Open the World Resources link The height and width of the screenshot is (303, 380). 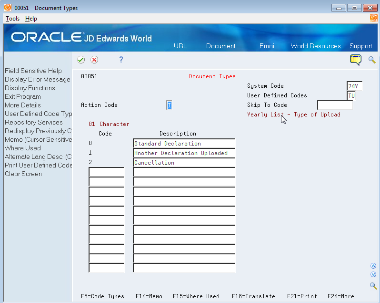[x=316, y=46]
